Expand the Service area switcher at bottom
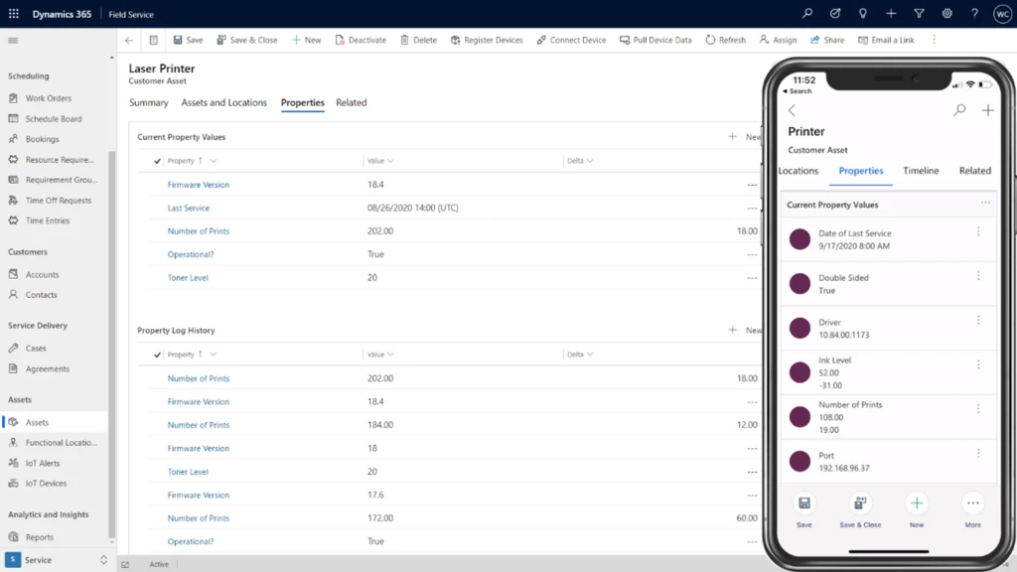The width and height of the screenshot is (1017, 572). [102, 559]
